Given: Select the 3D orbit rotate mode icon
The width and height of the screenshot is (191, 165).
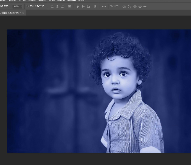Looking at the screenshot, I should pos(124,6).
